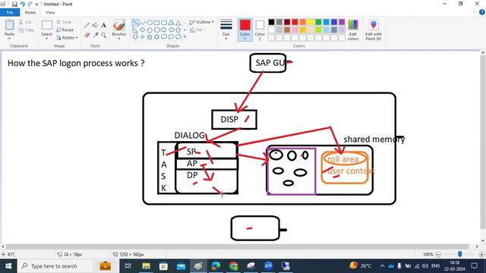Open the Rotate dropdown
The image size is (486, 273).
tap(67, 37)
